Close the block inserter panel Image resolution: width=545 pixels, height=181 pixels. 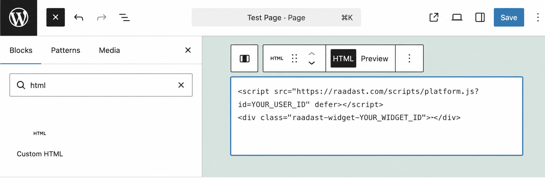[x=188, y=50]
